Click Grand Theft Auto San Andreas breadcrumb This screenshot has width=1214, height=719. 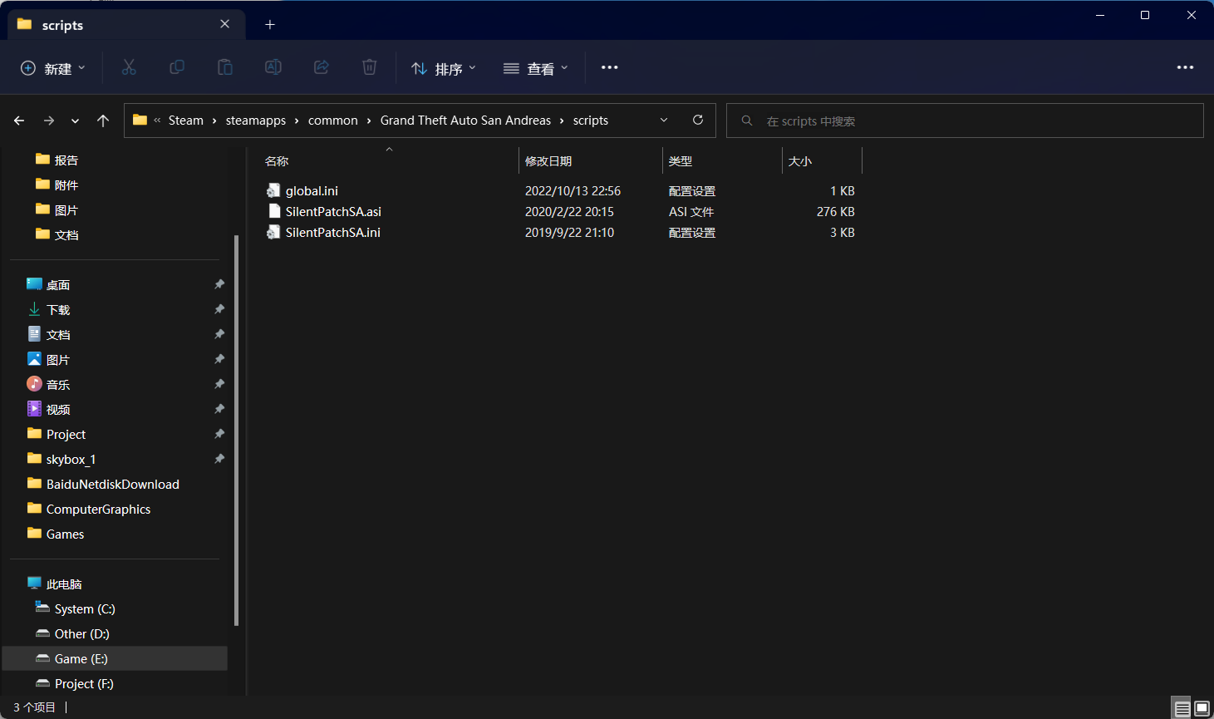pos(465,121)
